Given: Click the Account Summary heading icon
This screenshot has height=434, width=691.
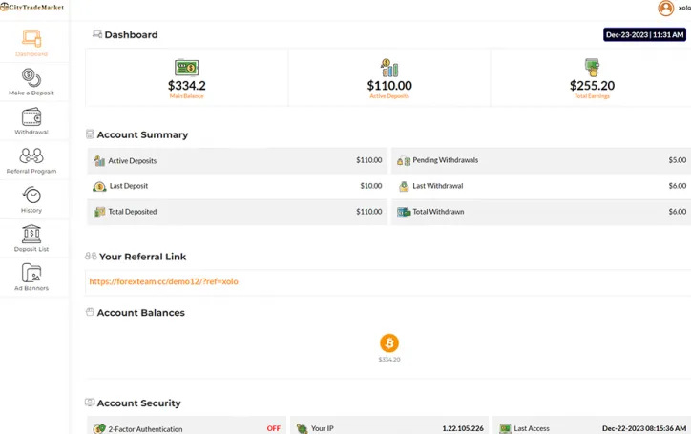Looking at the screenshot, I should 90,134.
